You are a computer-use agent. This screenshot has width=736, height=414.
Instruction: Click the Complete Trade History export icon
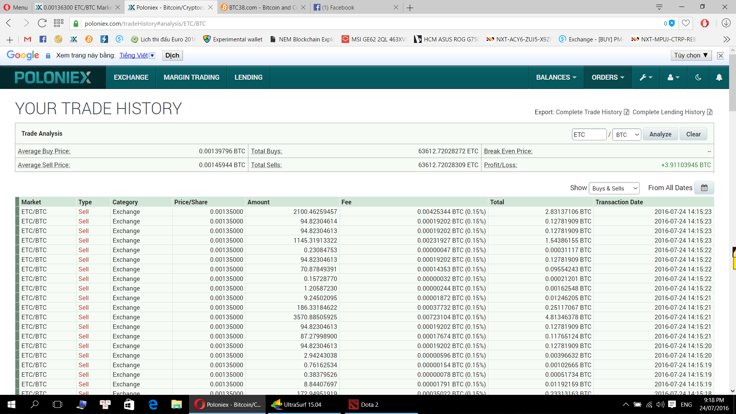click(x=626, y=112)
